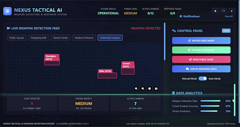Switch to Transit Center tab
Viewport: 240px width, 127px height.
[60, 38]
